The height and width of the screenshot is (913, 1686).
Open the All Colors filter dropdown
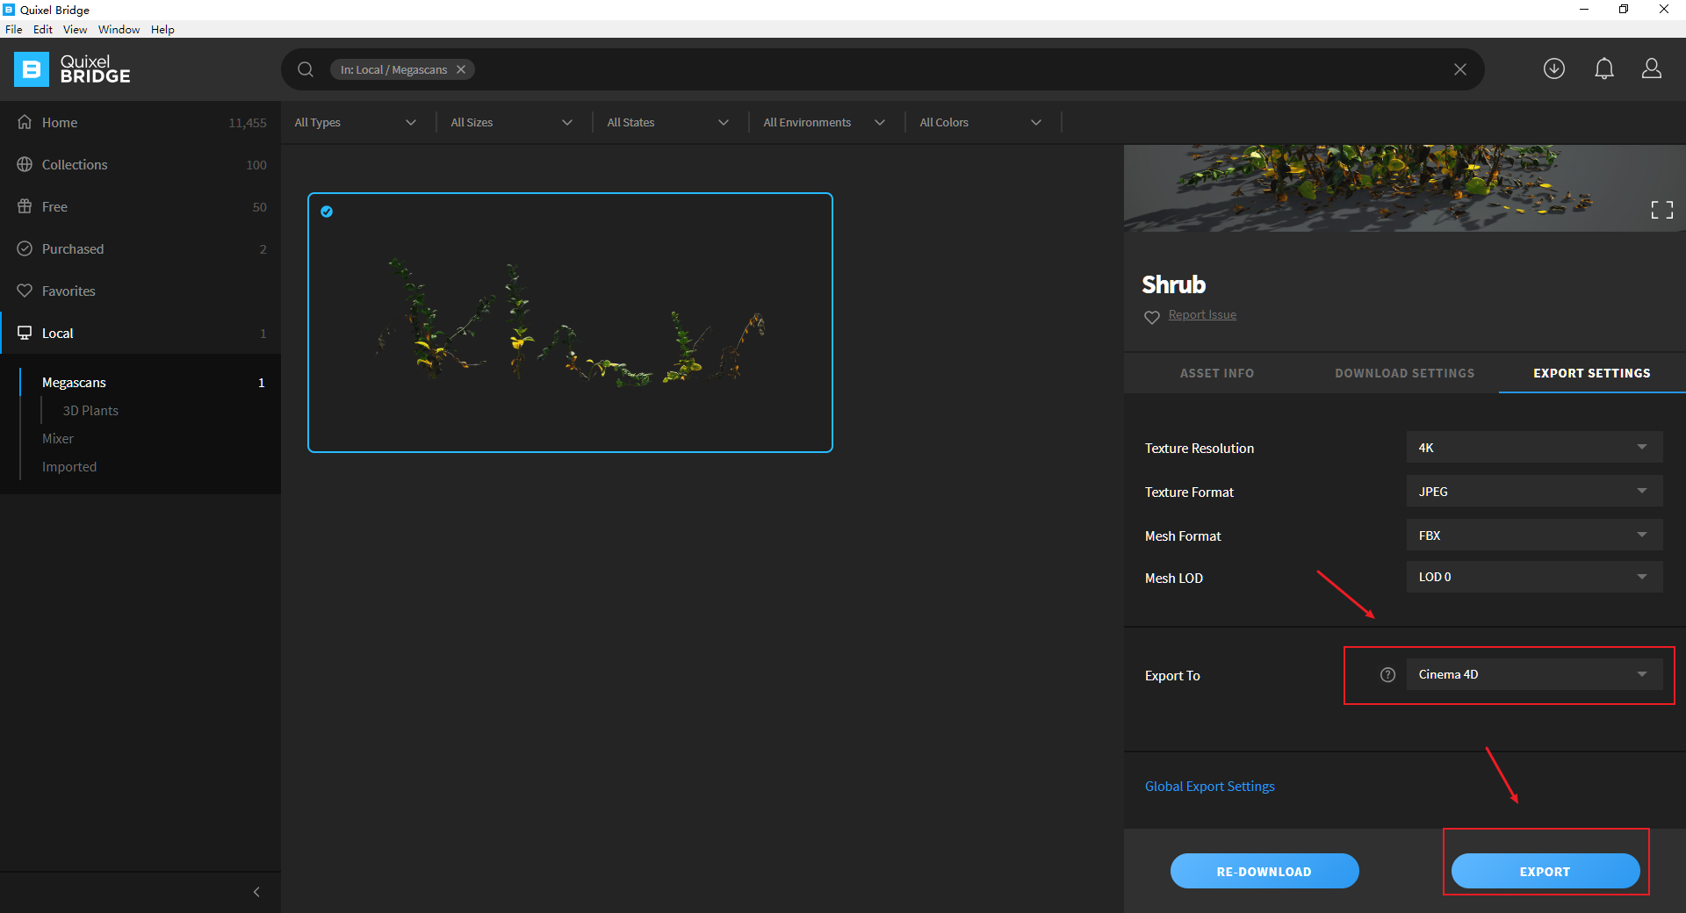[x=981, y=122]
